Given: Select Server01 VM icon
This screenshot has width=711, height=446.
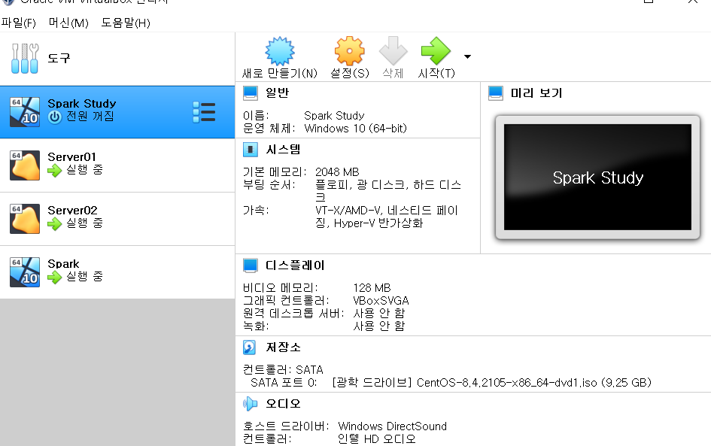Looking at the screenshot, I should (x=25, y=165).
